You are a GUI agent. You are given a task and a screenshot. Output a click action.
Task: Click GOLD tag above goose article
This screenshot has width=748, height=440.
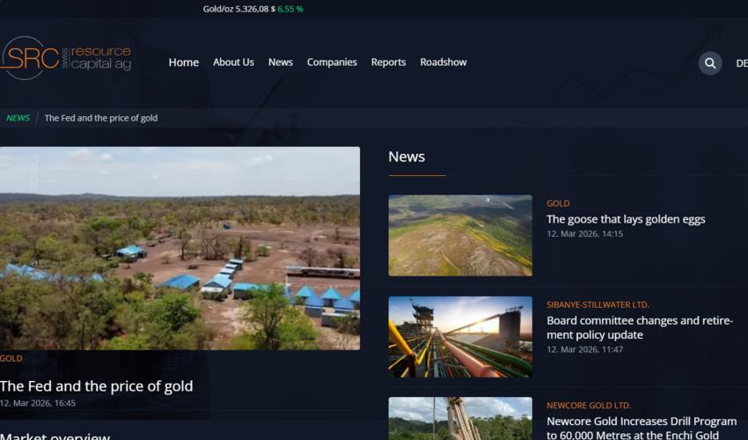point(558,203)
